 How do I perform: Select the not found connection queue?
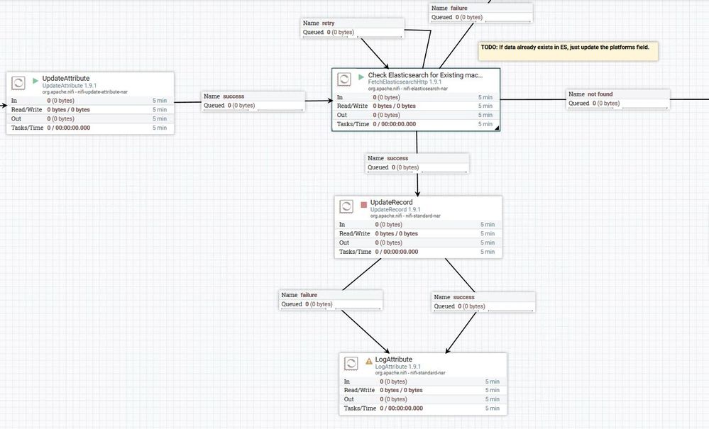[618, 99]
